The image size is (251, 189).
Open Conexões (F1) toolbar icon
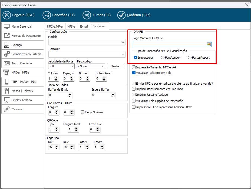click(47, 15)
